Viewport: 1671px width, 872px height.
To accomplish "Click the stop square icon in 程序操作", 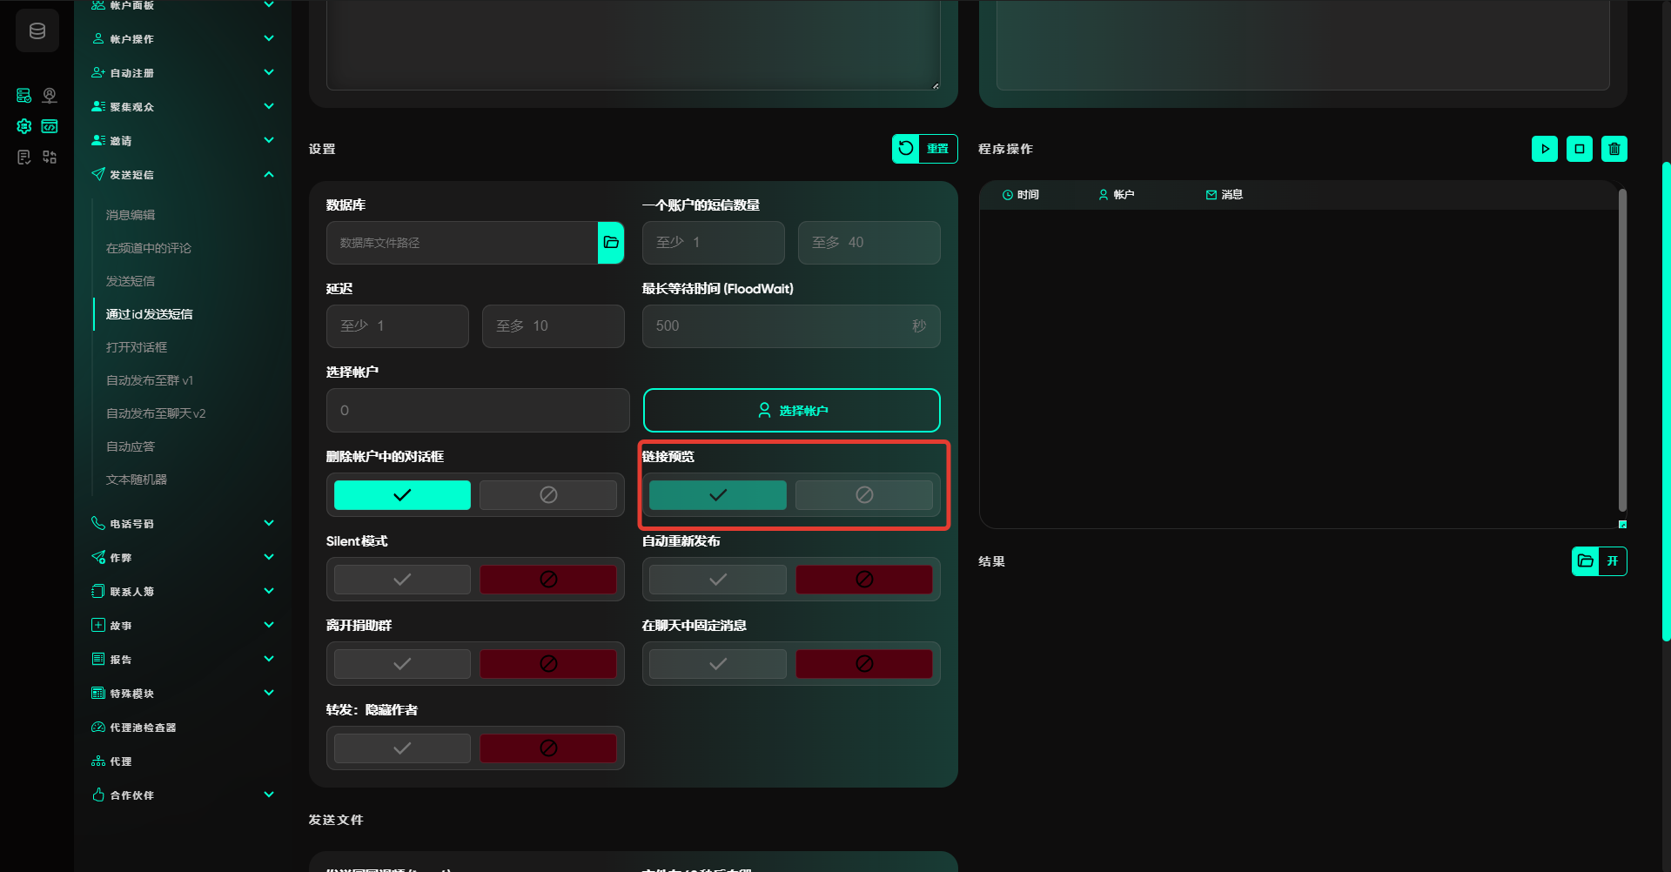I will point(1579,149).
